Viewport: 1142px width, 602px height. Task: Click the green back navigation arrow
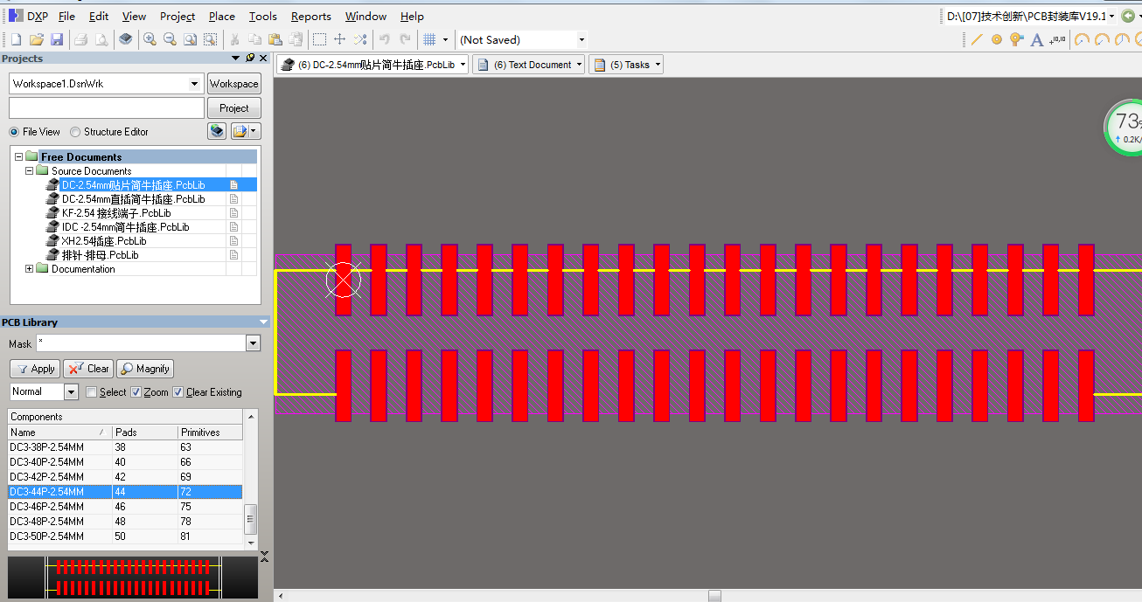point(1128,16)
